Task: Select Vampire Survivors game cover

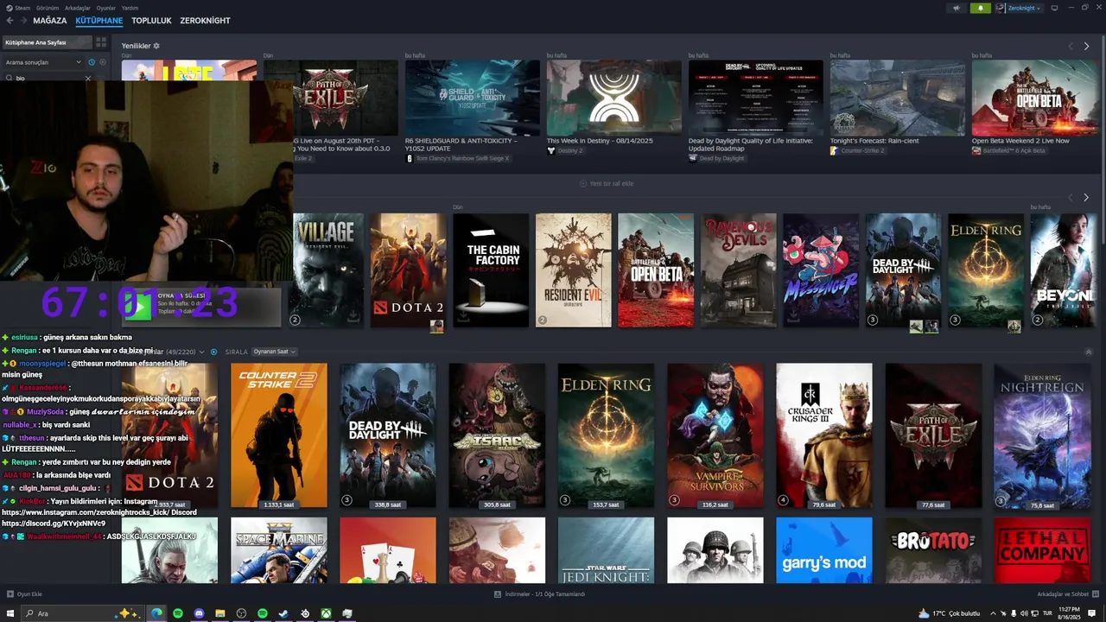Action: (x=715, y=435)
